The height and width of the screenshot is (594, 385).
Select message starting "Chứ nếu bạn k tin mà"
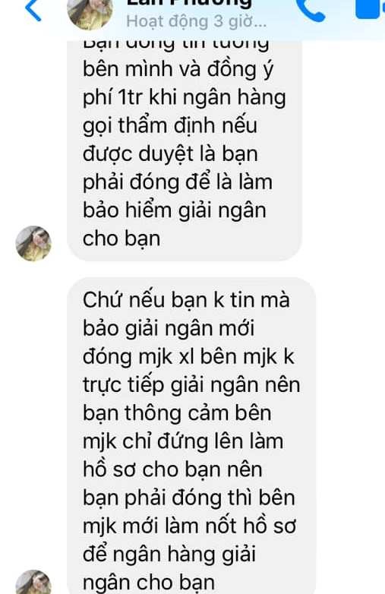click(191, 436)
